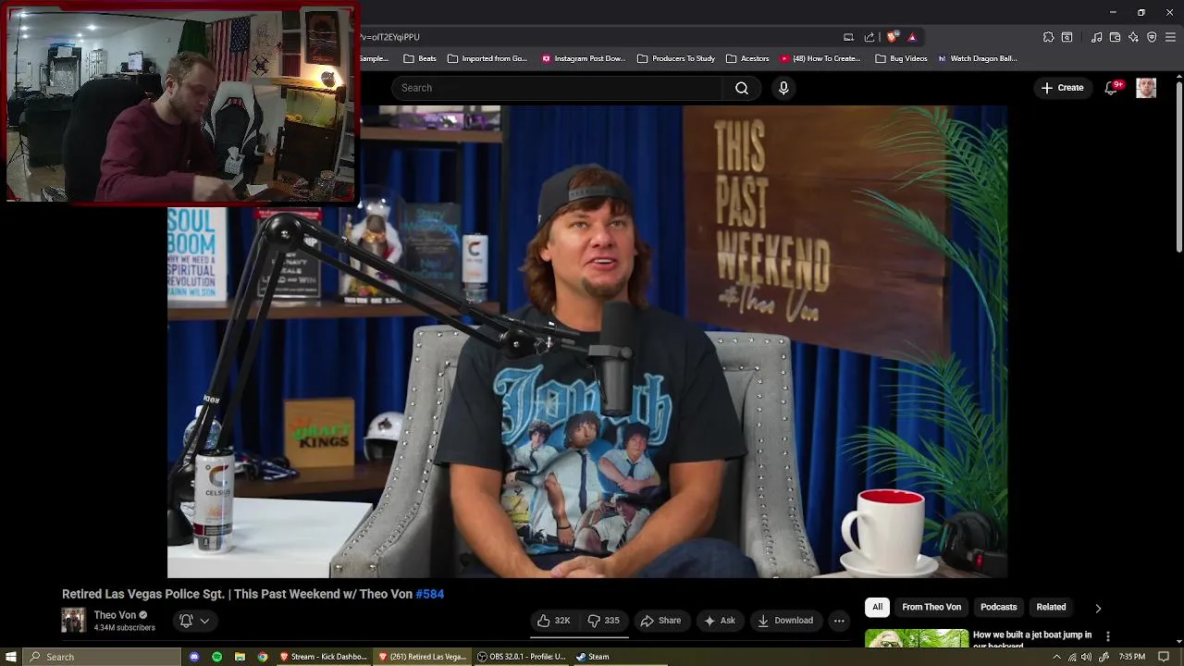The image size is (1184, 666).
Task: Open Theo Von channel name link
Action: (115, 615)
